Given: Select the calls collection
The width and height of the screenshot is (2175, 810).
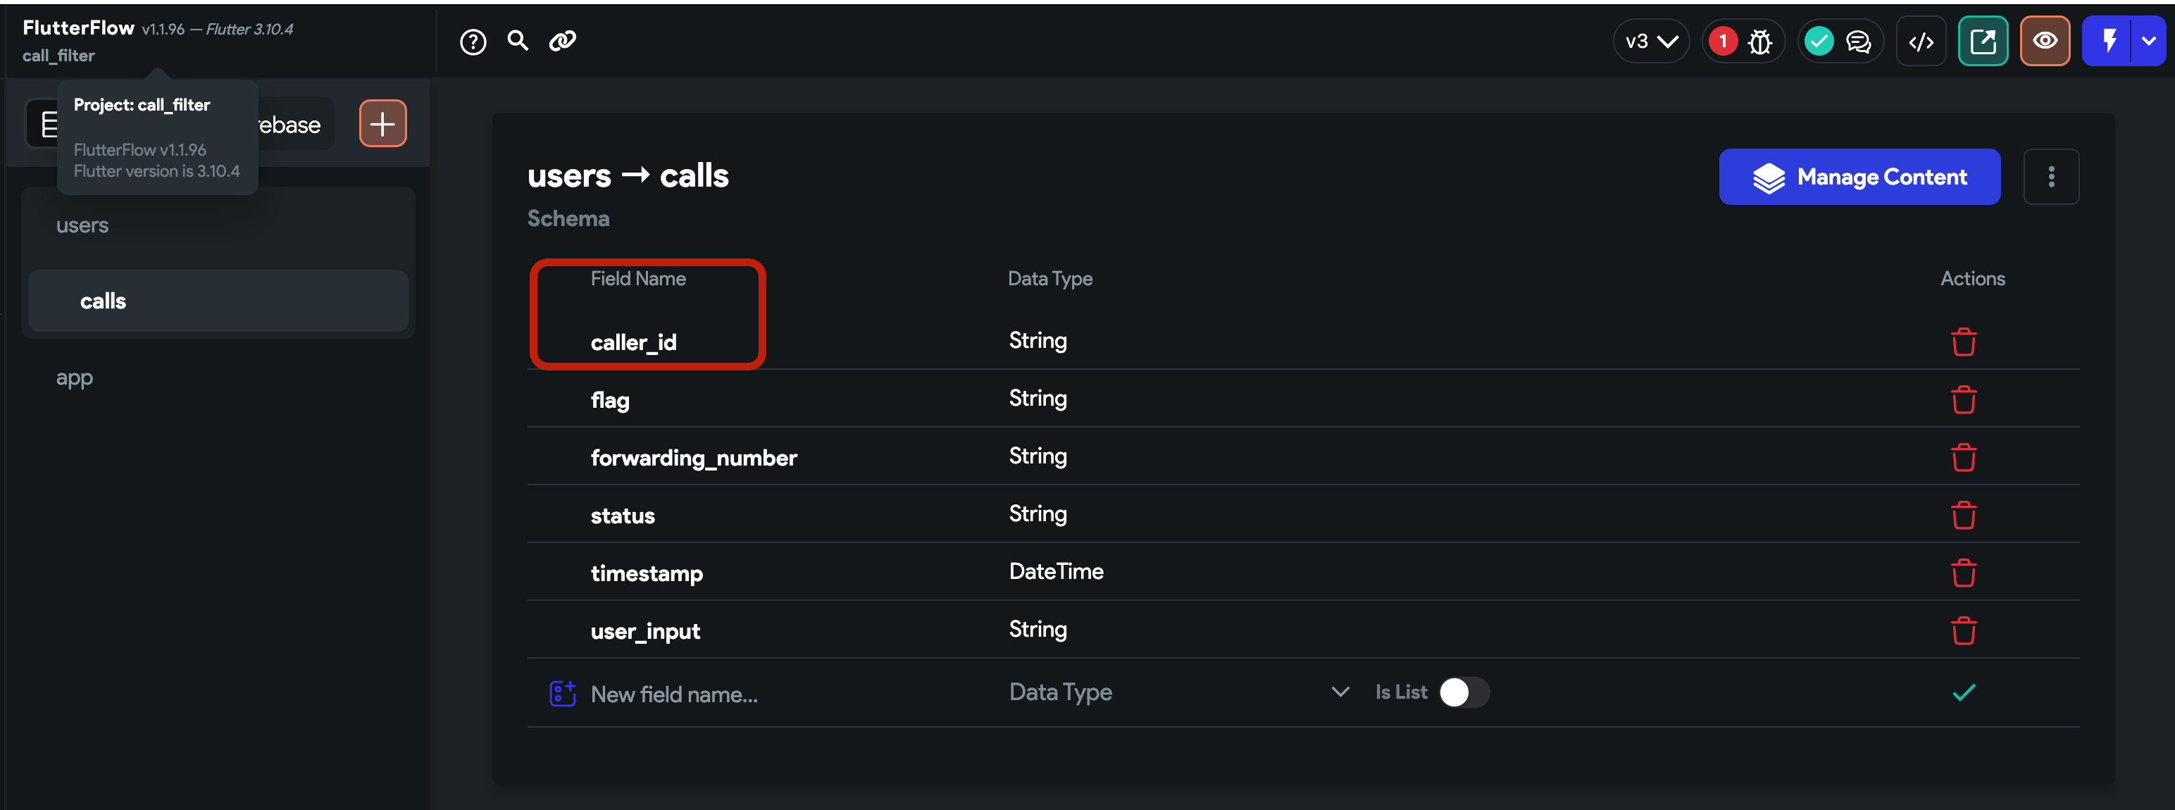Looking at the screenshot, I should tap(102, 300).
